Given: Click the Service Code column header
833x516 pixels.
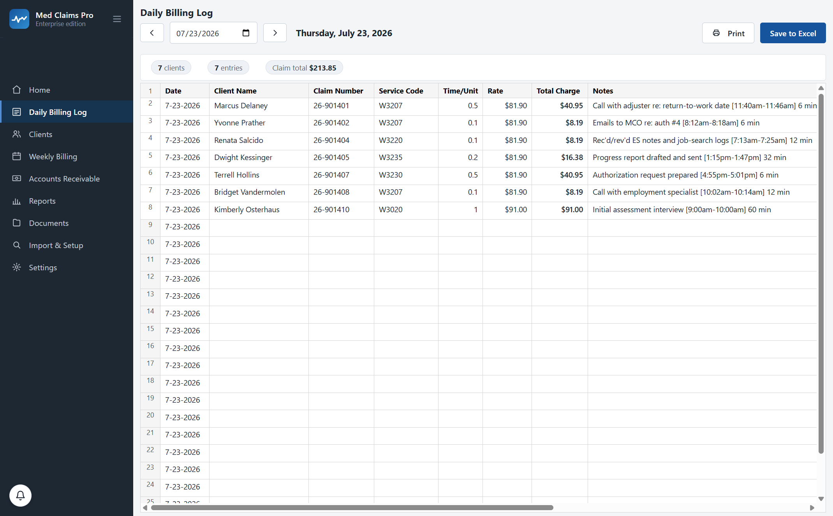Looking at the screenshot, I should 406,91.
